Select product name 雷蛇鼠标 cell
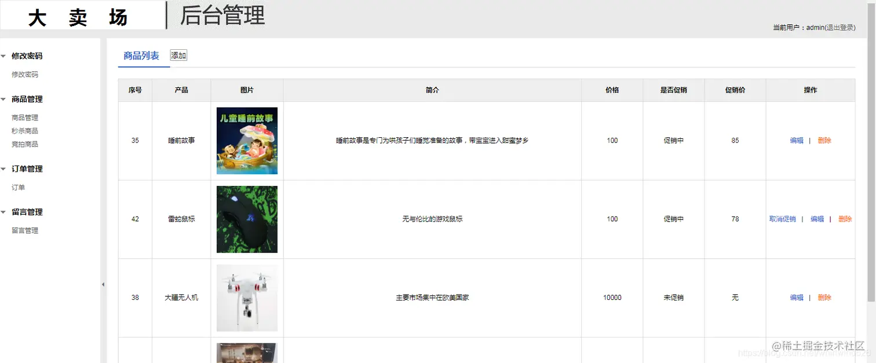Screen dimensions: 876x363 (181, 219)
